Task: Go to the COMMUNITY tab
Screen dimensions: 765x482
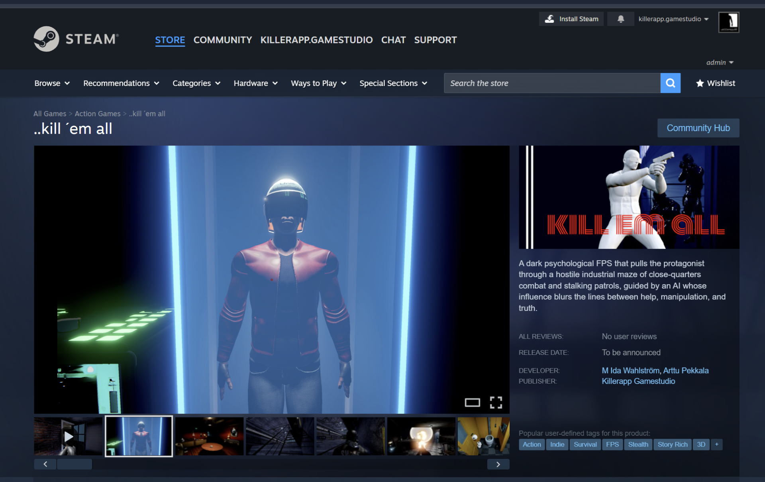Action: [222, 40]
